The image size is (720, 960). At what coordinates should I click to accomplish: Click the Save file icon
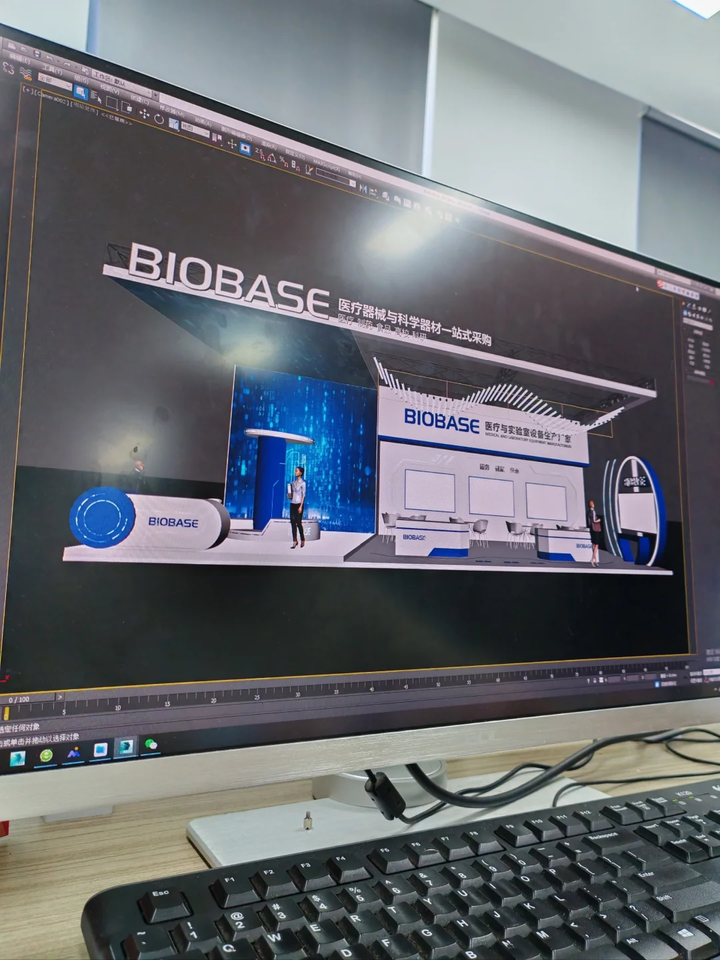coord(37,54)
